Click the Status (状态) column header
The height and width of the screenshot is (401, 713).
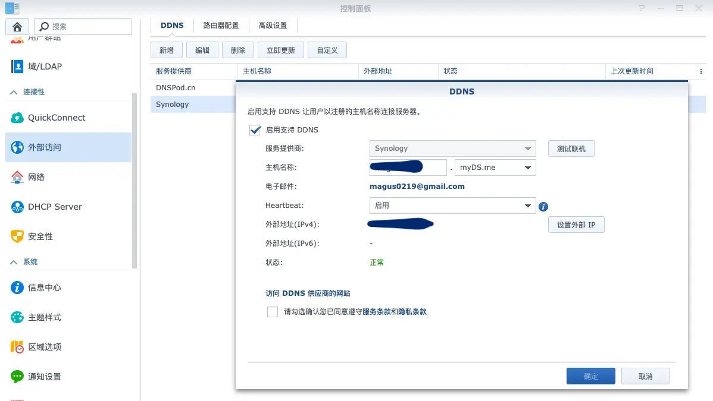pos(521,71)
